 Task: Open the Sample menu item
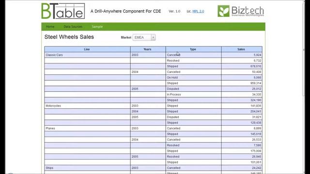pos(97,27)
